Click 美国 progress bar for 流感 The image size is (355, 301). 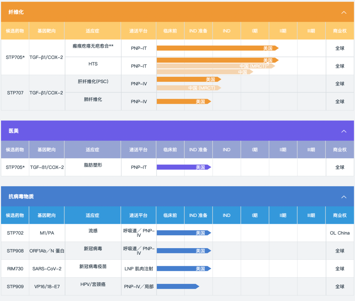point(184,233)
